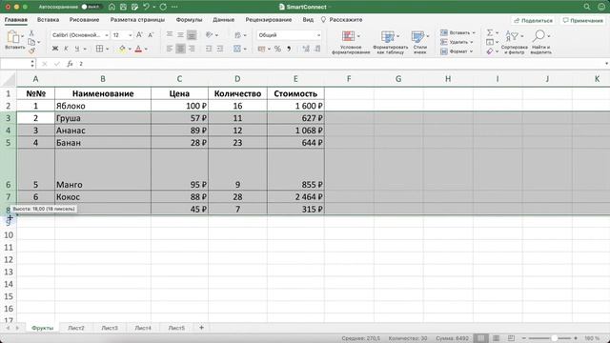610x343 pixels.
Task: Increase font size with large A icon
Action: (x=139, y=35)
